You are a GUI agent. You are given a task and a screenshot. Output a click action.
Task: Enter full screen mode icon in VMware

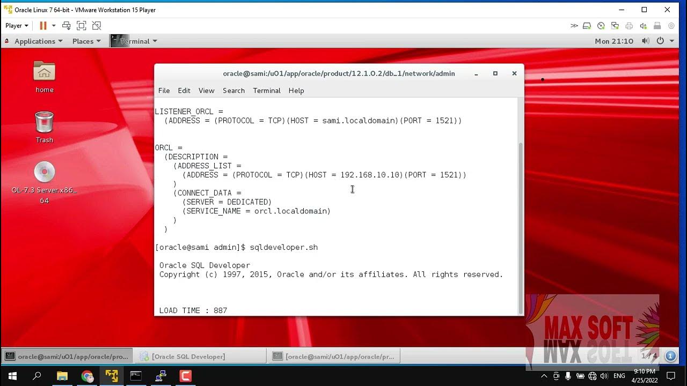click(x=82, y=26)
